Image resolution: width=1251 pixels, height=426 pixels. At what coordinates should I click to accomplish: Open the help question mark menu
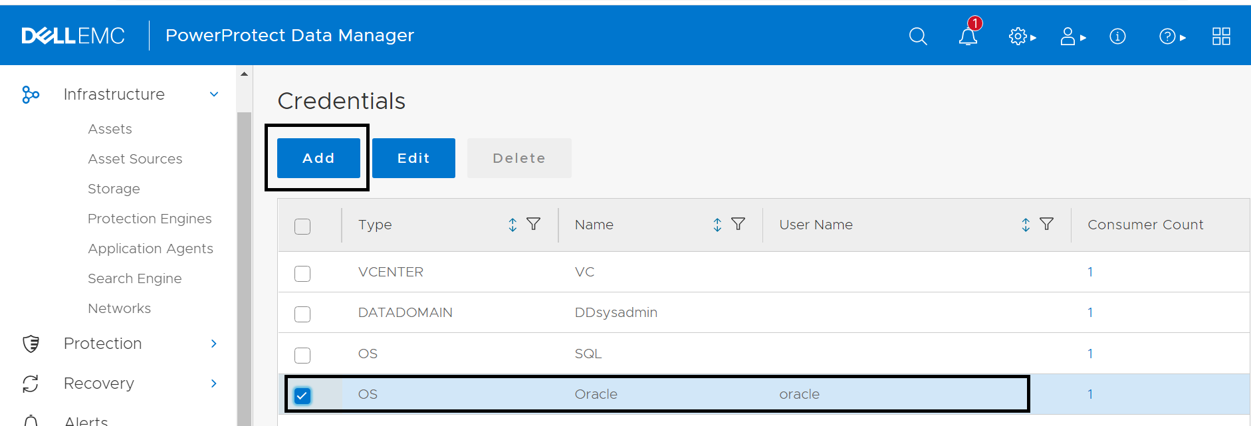1171,37
